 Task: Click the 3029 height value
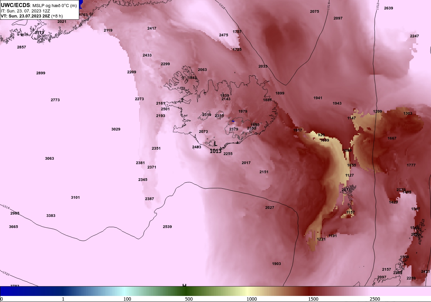pyautogui.click(x=116, y=129)
